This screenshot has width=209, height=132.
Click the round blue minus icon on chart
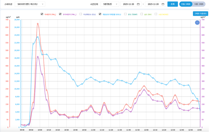coord(197,23)
